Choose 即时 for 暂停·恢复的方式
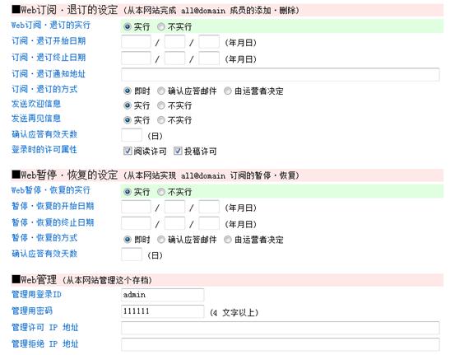455x355 pixels. click(128, 240)
